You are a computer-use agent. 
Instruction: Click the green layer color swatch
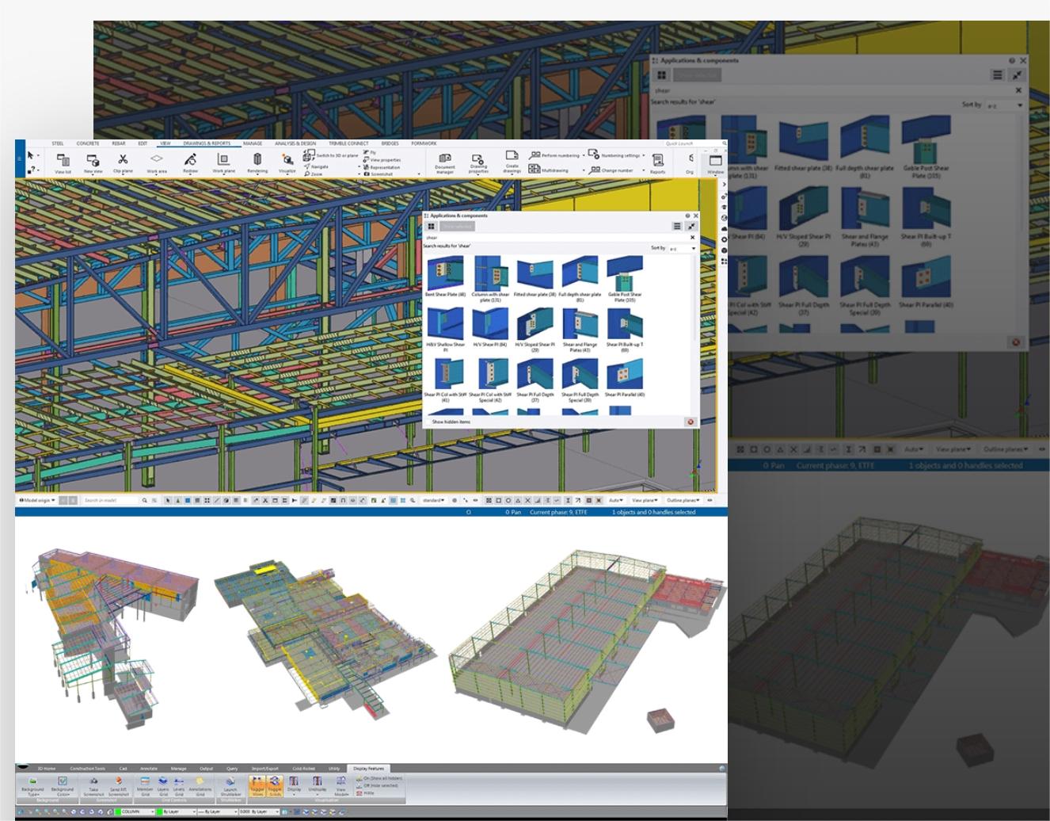tap(116, 811)
